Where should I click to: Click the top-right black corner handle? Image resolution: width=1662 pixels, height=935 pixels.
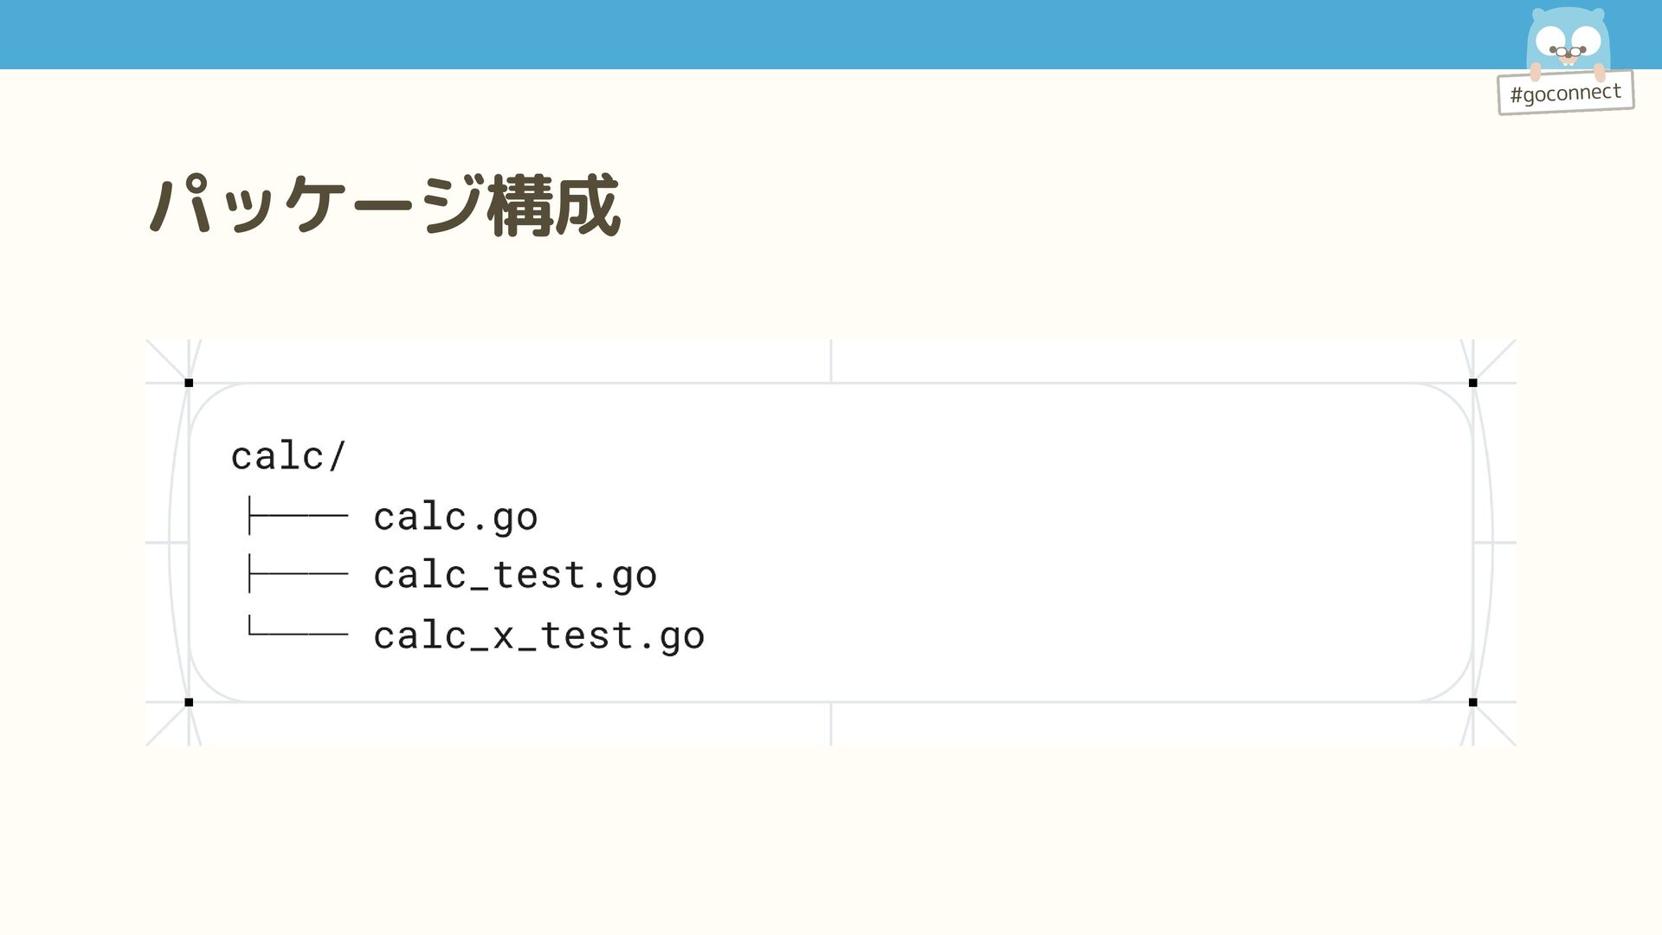pos(1472,383)
